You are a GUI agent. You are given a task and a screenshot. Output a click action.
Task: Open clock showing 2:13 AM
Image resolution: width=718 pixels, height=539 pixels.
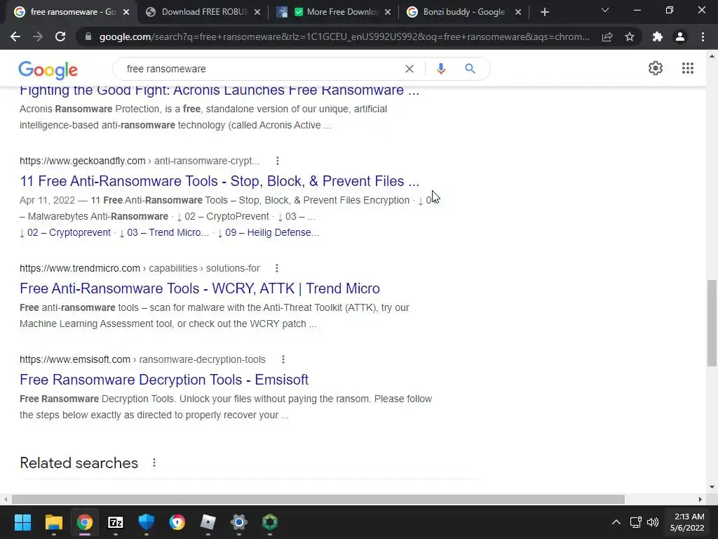click(687, 522)
